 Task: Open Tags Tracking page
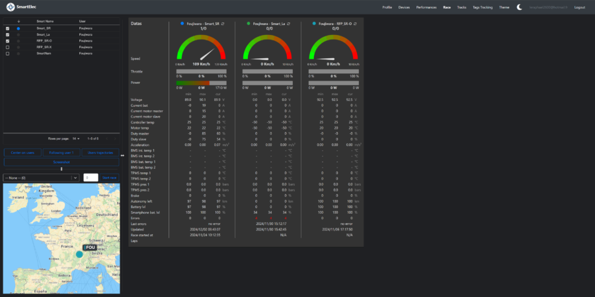483,7
